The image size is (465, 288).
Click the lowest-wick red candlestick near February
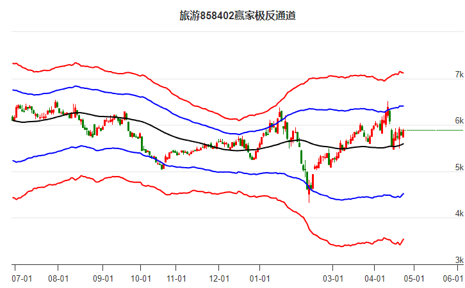[309, 191]
